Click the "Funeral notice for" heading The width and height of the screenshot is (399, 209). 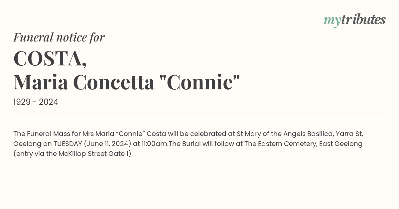[59, 37]
